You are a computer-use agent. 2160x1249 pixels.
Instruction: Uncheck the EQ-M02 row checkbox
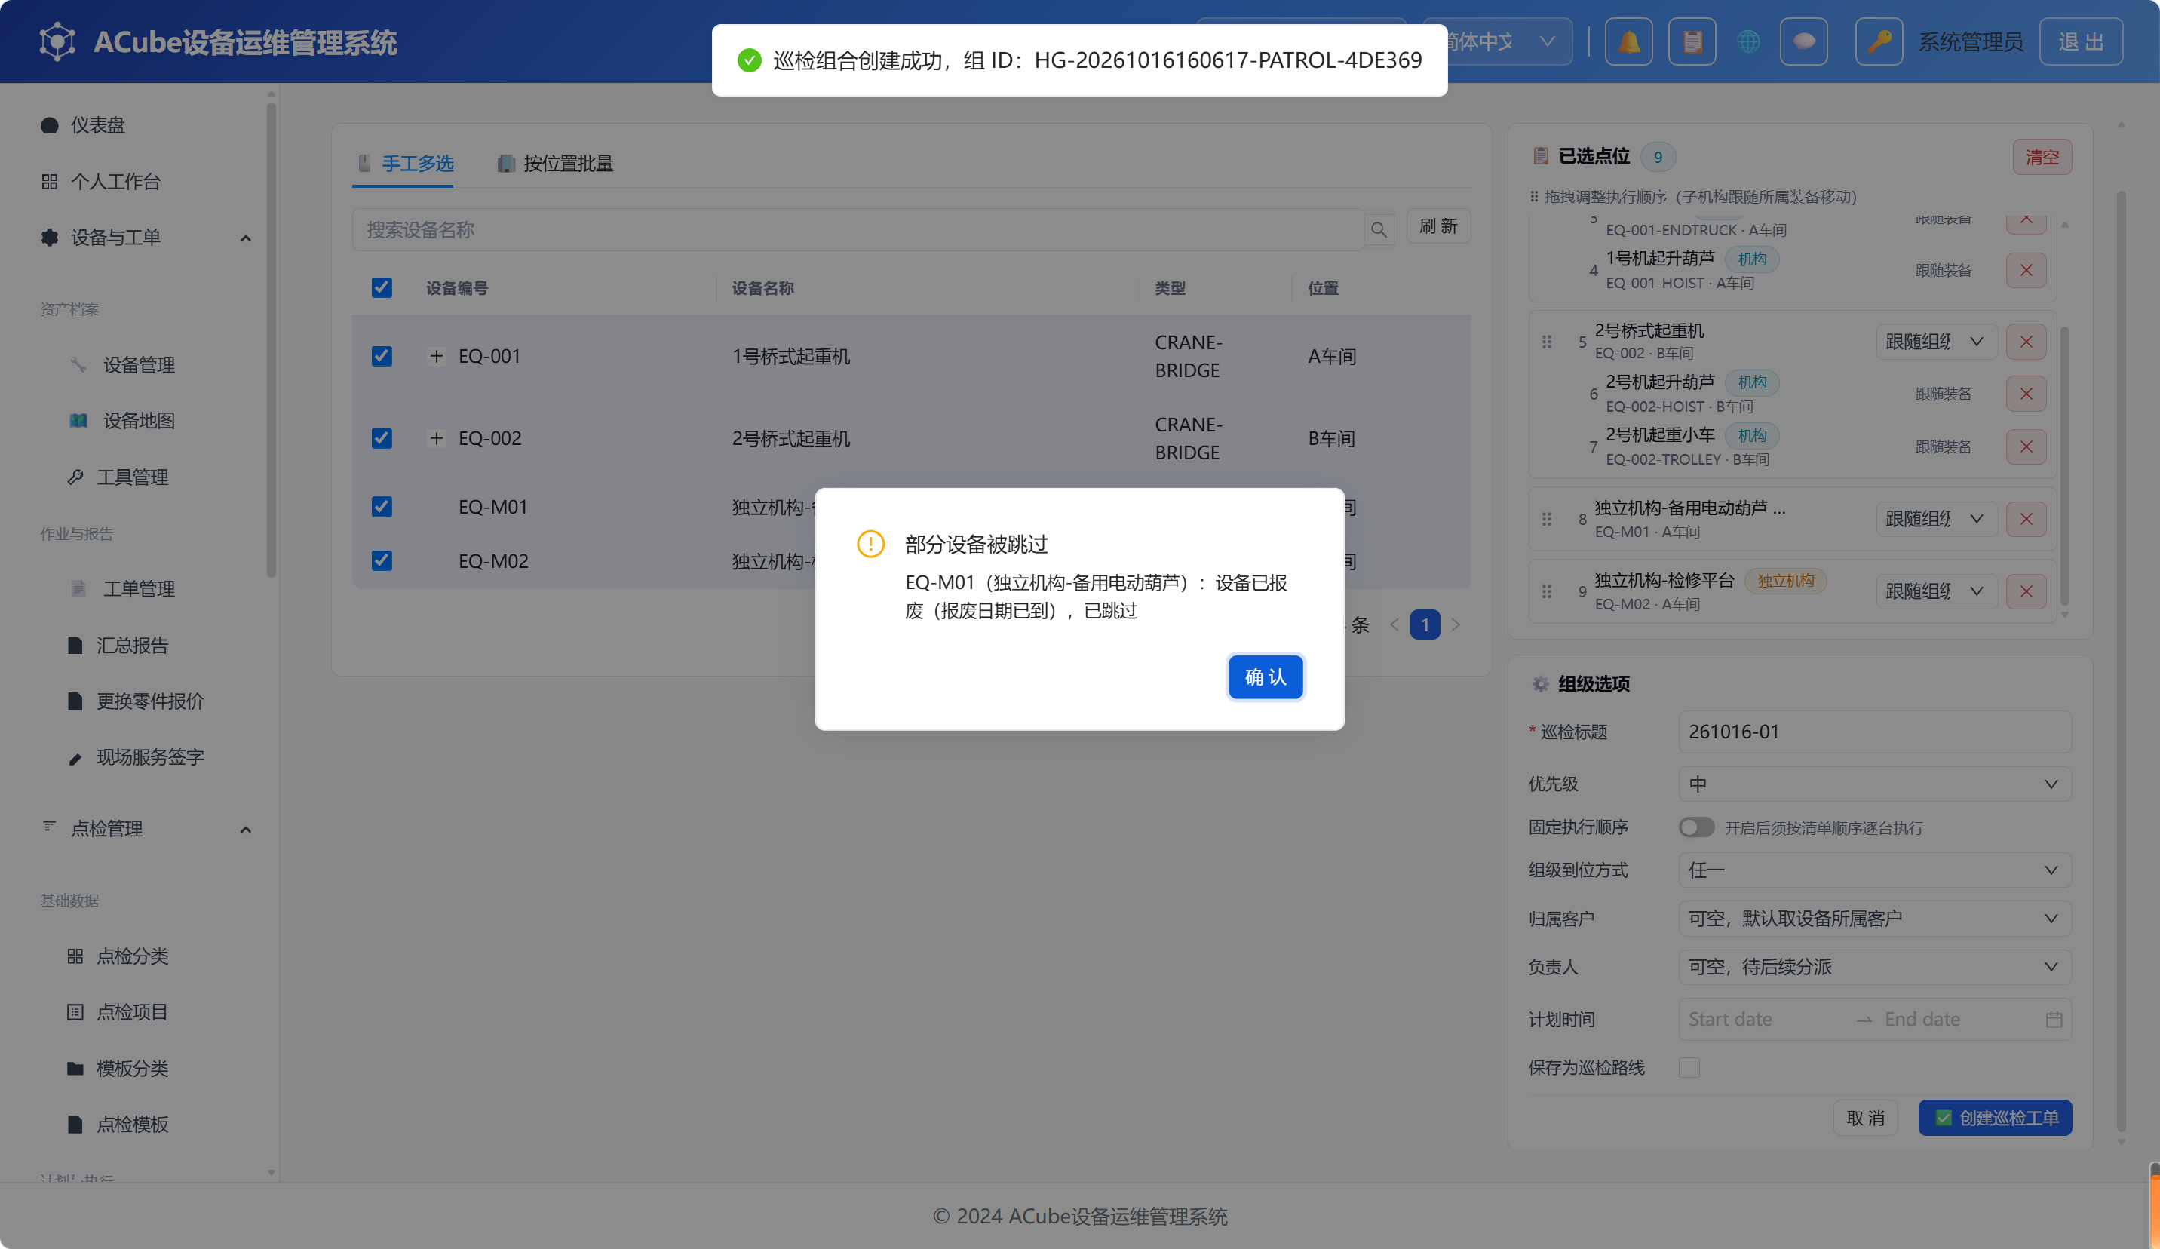pyautogui.click(x=382, y=560)
